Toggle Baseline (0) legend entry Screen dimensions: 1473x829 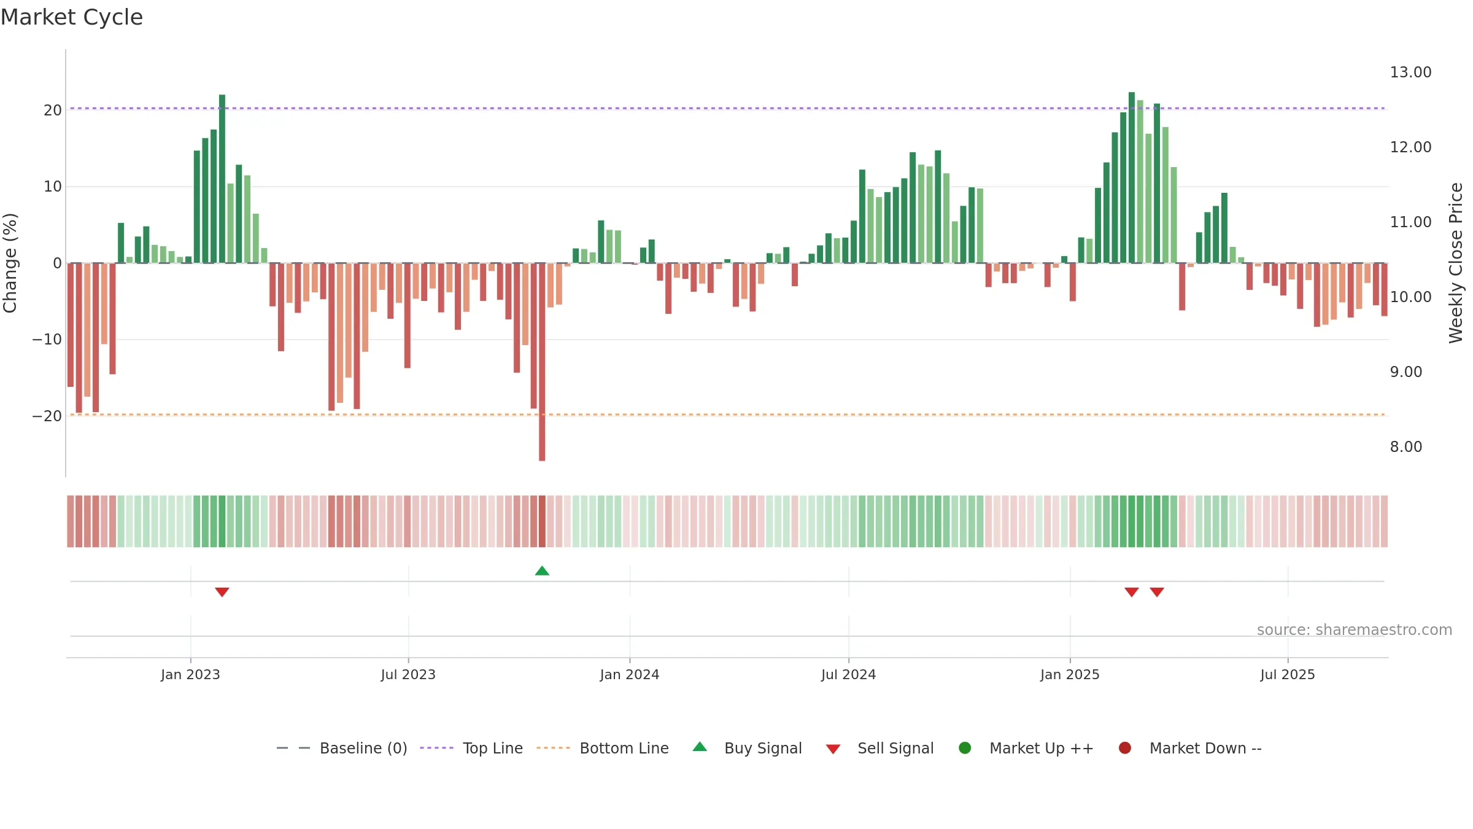(342, 748)
